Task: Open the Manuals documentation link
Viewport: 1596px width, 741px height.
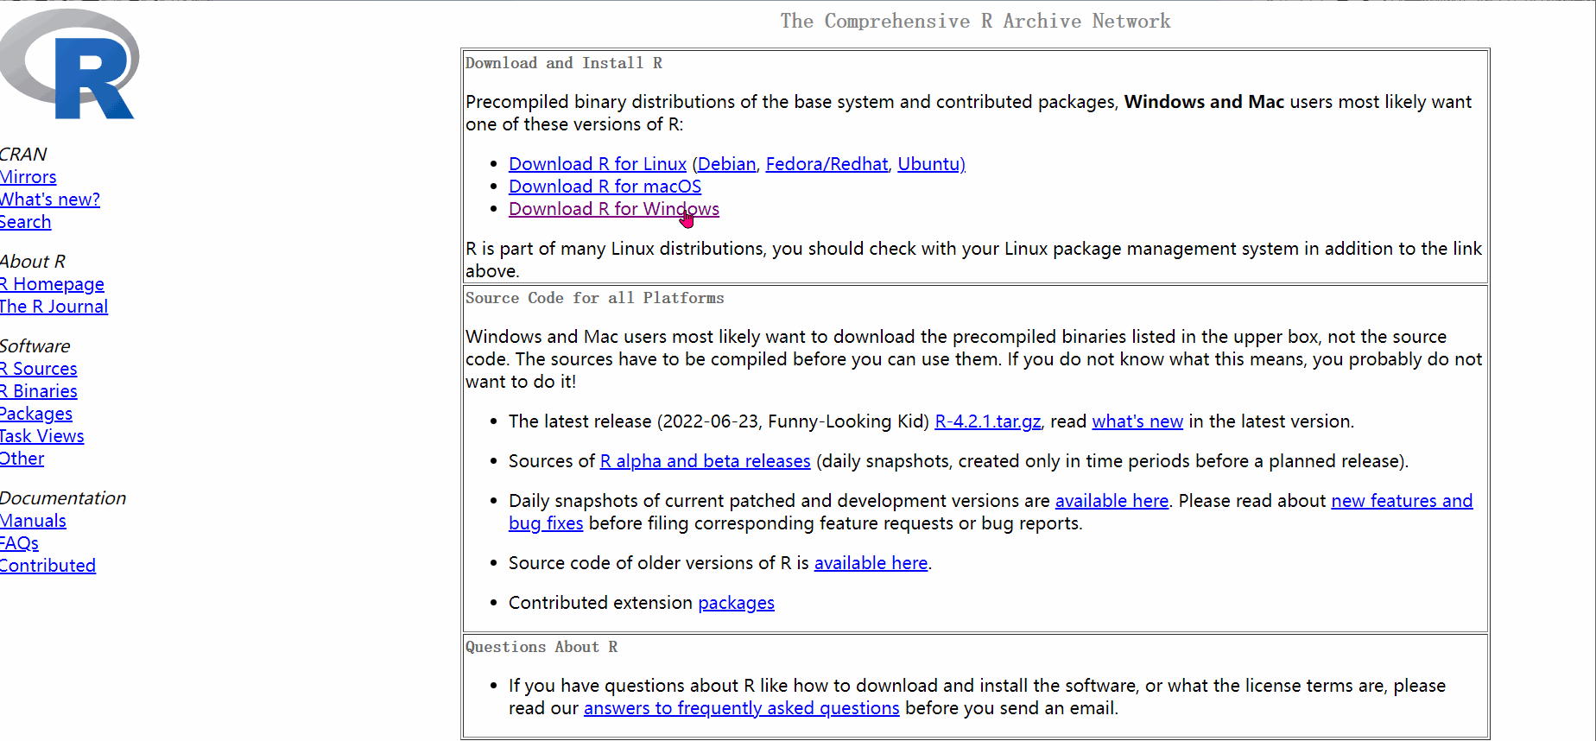Action: click(33, 521)
